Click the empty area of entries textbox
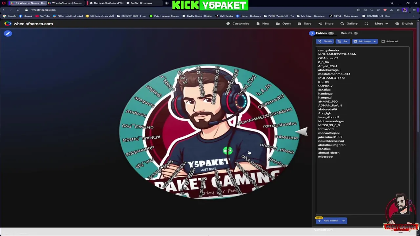 coord(363,187)
